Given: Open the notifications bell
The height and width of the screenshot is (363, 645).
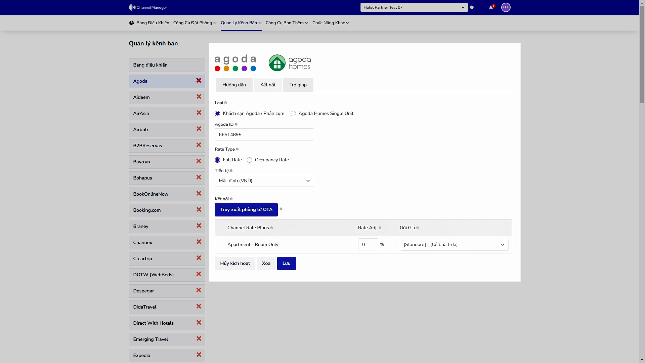Looking at the screenshot, I should 491,7.
